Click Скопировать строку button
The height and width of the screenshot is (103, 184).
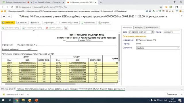pyautogui.click(x=33, y=28)
